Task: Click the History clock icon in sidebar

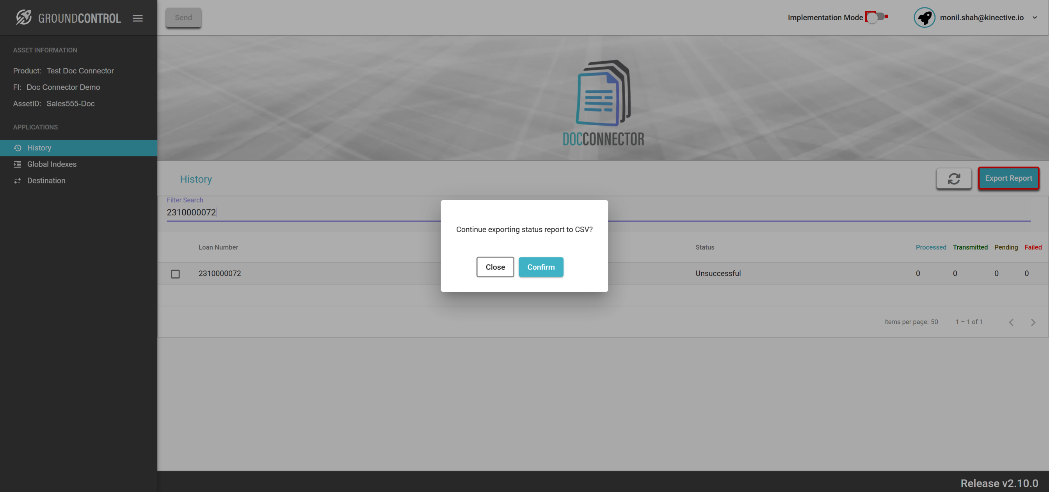Action: tap(18, 148)
